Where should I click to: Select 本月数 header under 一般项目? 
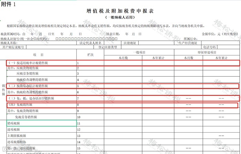coord(123,58)
